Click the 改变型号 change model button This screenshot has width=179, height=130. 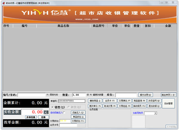click(x=154, y=101)
